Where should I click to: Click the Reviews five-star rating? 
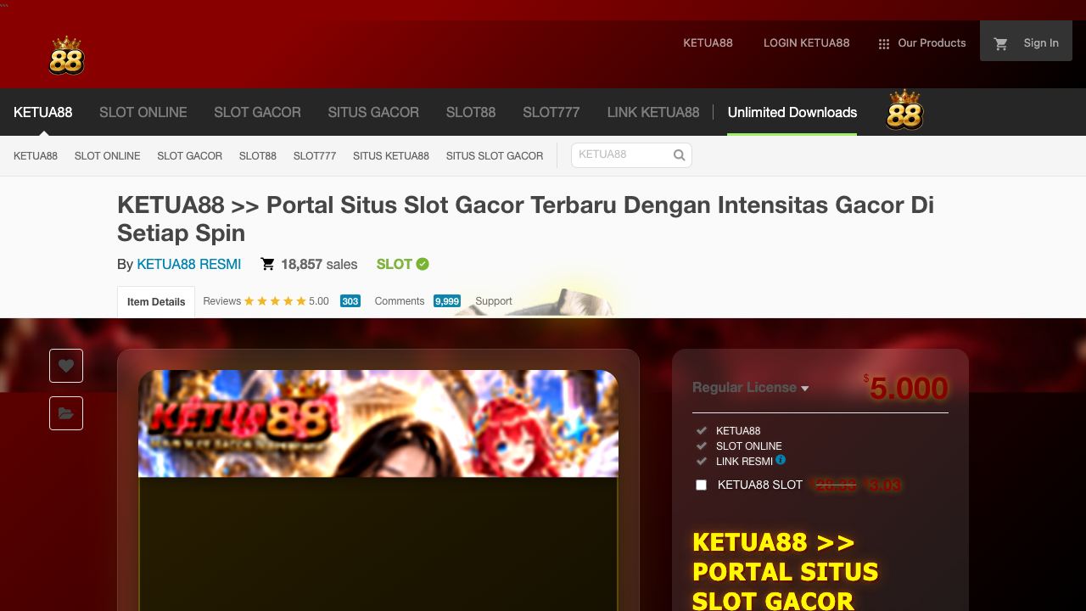275,301
